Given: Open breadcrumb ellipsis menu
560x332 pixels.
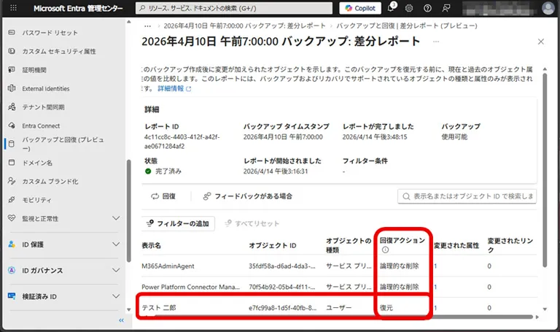Looking at the screenshot, I should 147,26.
